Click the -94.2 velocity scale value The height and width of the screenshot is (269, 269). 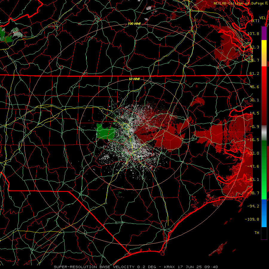coord(253,206)
